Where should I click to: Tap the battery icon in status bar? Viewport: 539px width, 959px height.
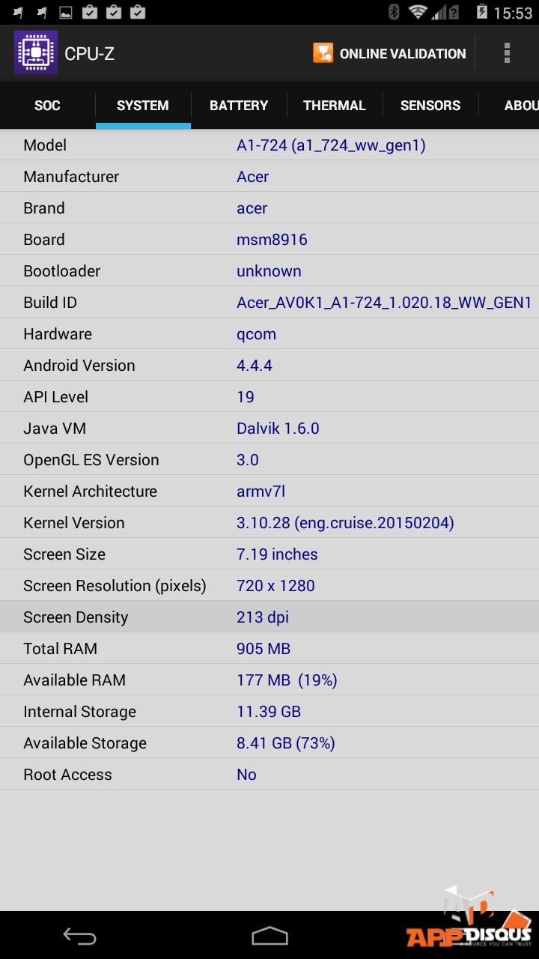tap(481, 12)
